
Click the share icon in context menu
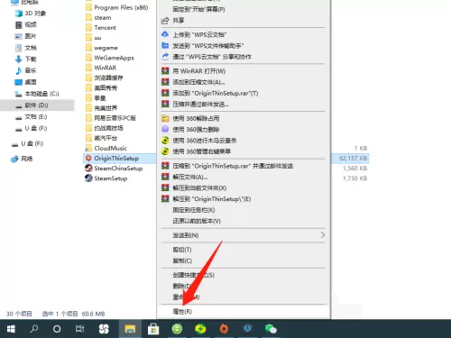click(x=165, y=21)
